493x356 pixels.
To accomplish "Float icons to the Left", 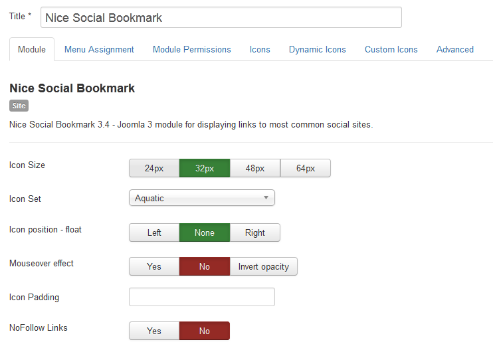I will click(154, 232).
